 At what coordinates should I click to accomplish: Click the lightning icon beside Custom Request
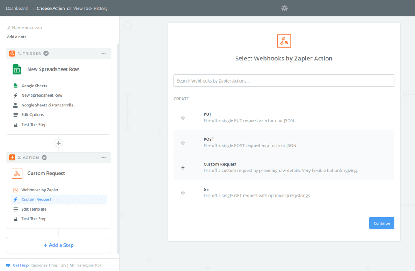(16, 200)
